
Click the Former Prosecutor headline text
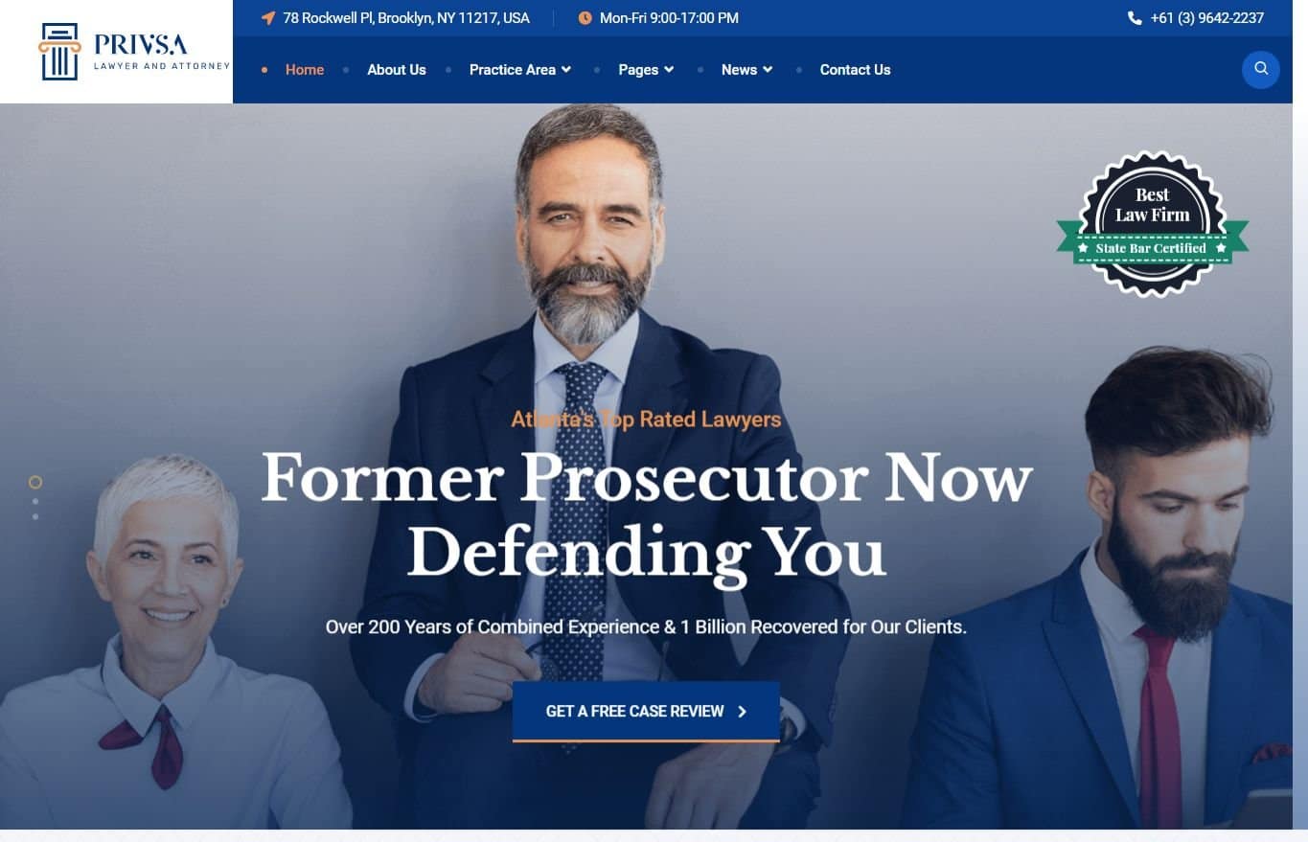click(647, 514)
